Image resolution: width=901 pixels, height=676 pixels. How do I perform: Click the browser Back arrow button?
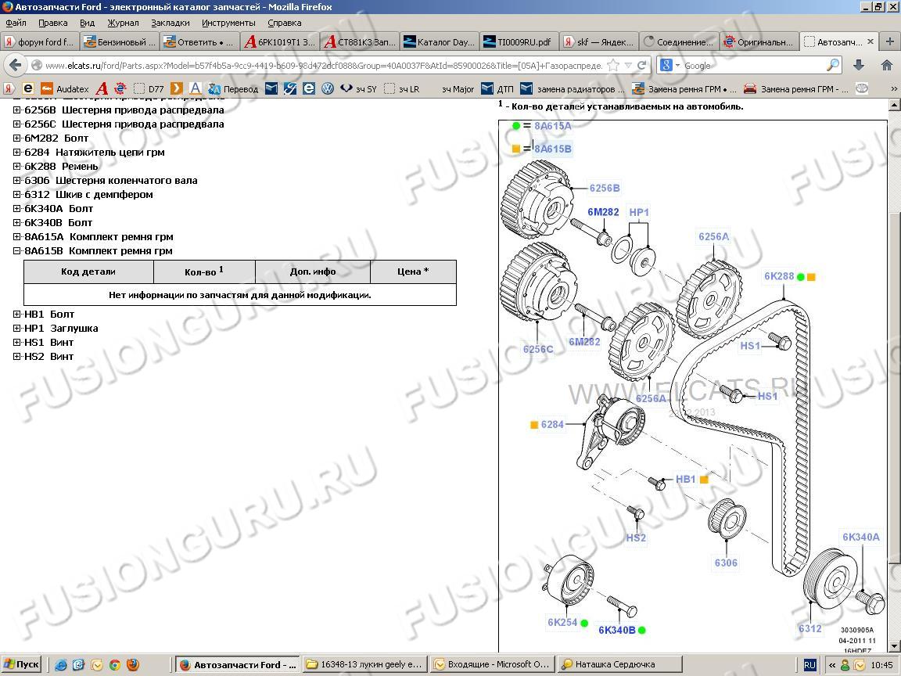pyautogui.click(x=15, y=65)
